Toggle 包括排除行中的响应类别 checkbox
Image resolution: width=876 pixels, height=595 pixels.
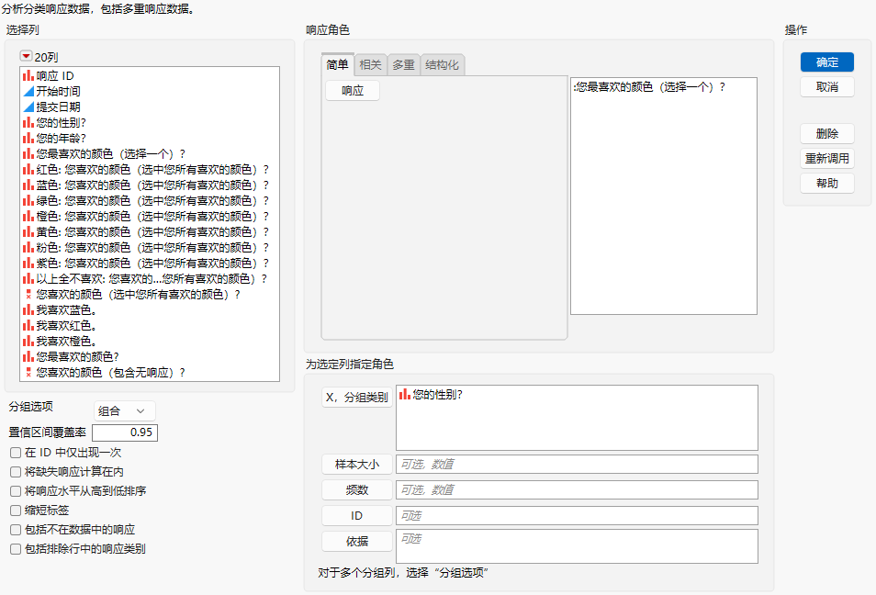coord(16,549)
